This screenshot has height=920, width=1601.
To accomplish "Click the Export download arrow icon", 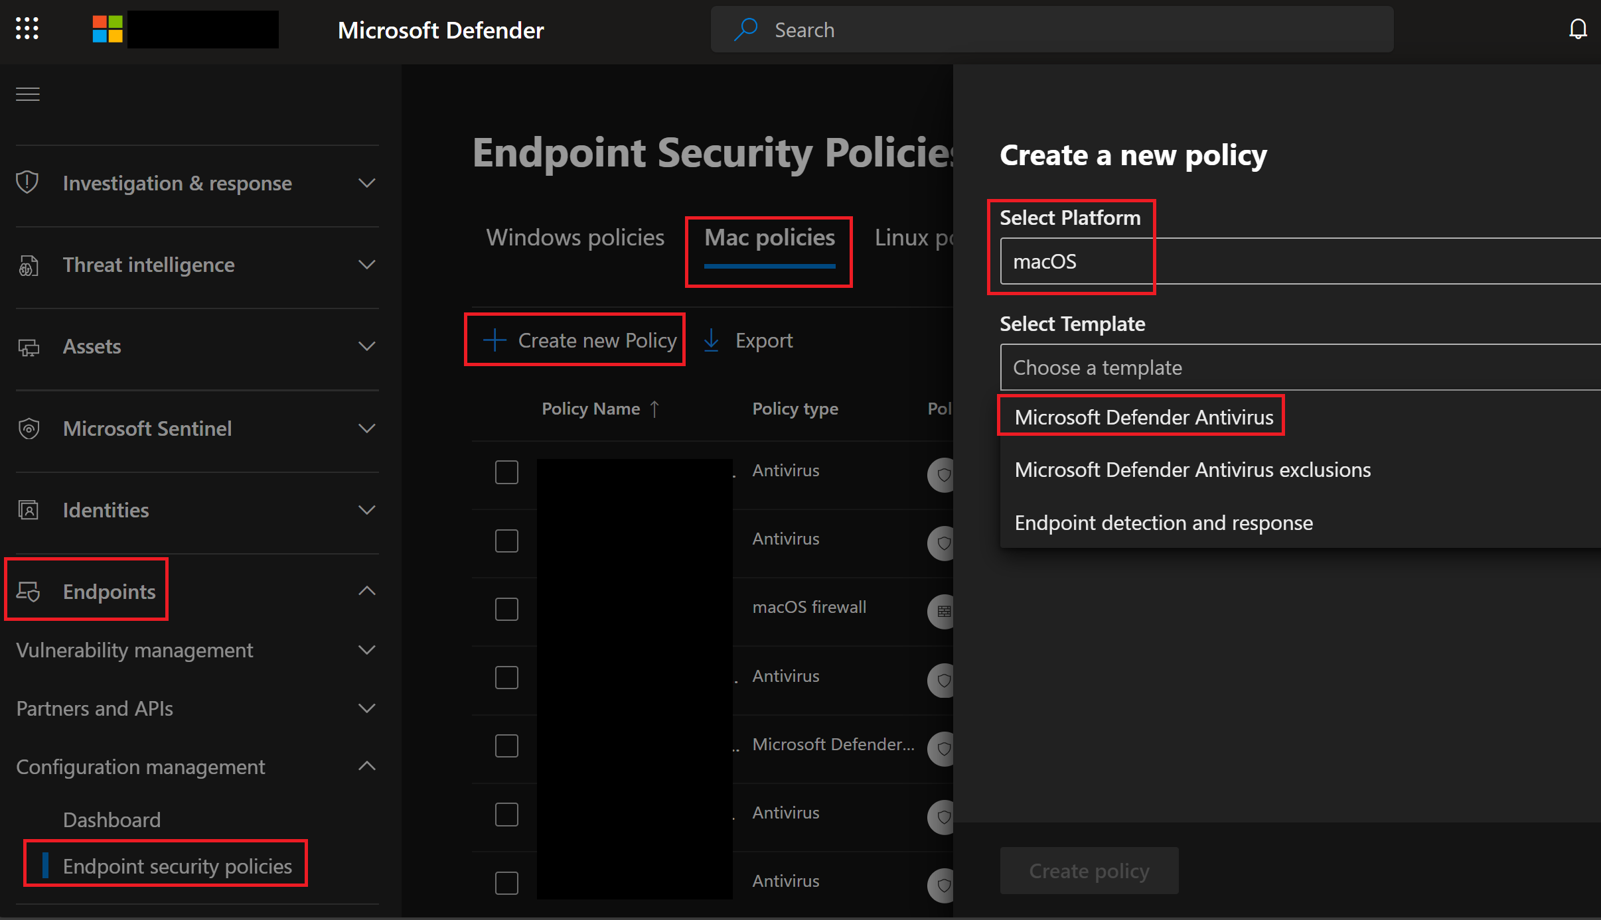I will pos(711,340).
